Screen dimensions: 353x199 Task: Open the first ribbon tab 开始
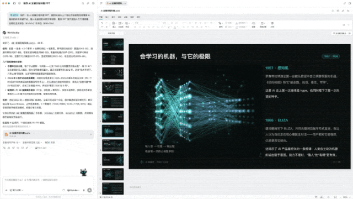(101, 17)
